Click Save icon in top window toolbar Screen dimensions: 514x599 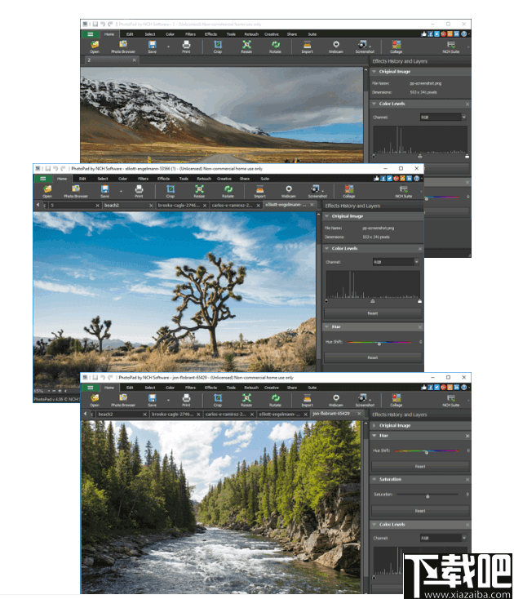[x=152, y=47]
